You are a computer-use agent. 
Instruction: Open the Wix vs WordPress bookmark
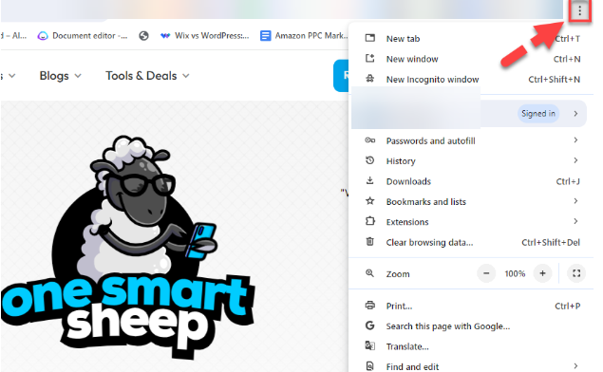point(204,36)
